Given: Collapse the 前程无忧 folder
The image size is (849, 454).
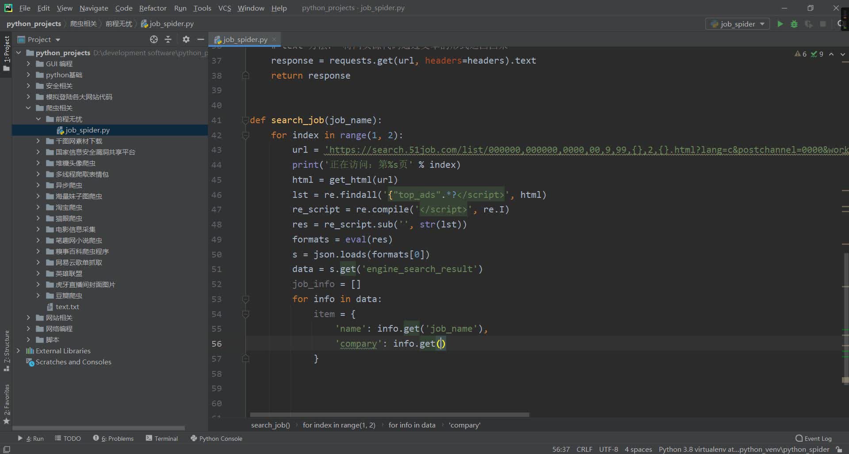Looking at the screenshot, I should pyautogui.click(x=38, y=119).
